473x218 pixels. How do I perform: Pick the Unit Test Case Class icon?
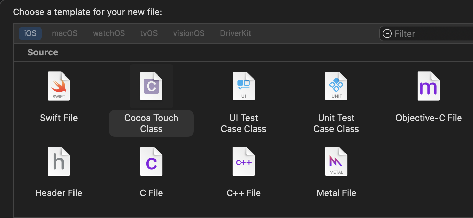[x=336, y=86]
